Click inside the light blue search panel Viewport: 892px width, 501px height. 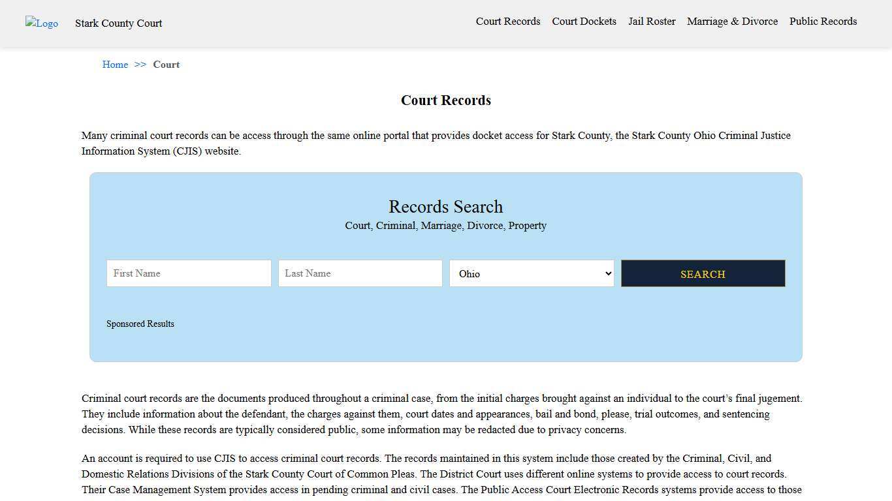[446, 346]
